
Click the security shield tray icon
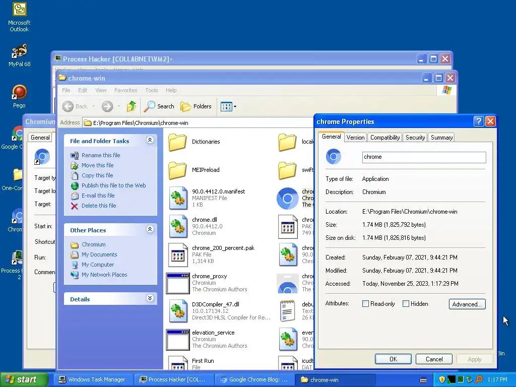[441, 379]
